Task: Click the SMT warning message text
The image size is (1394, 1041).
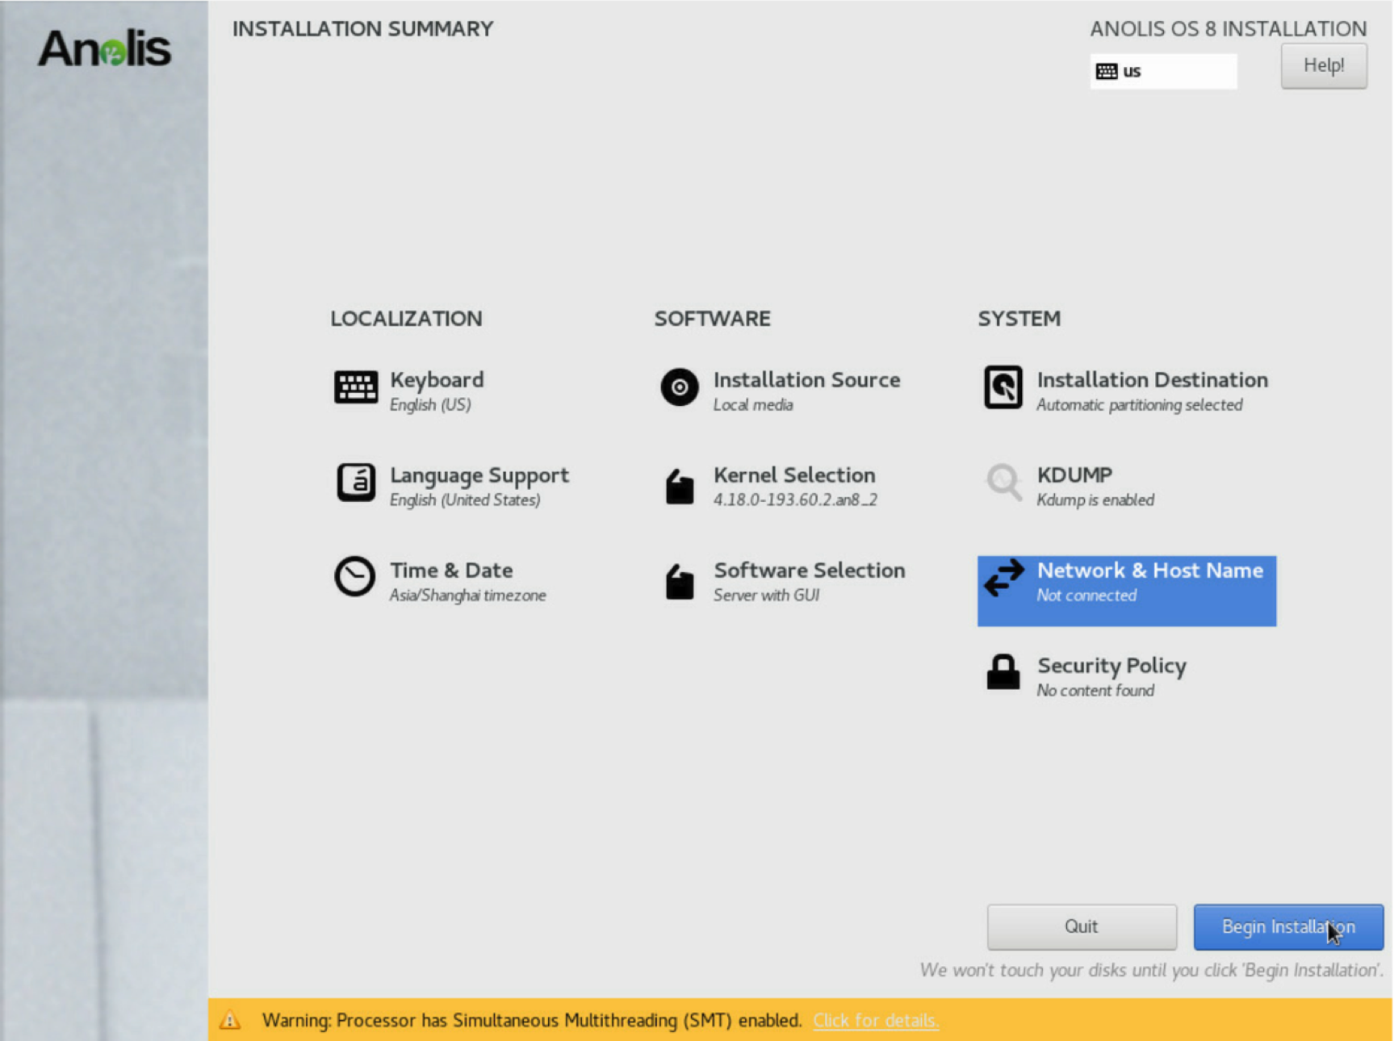Action: [x=532, y=1020]
